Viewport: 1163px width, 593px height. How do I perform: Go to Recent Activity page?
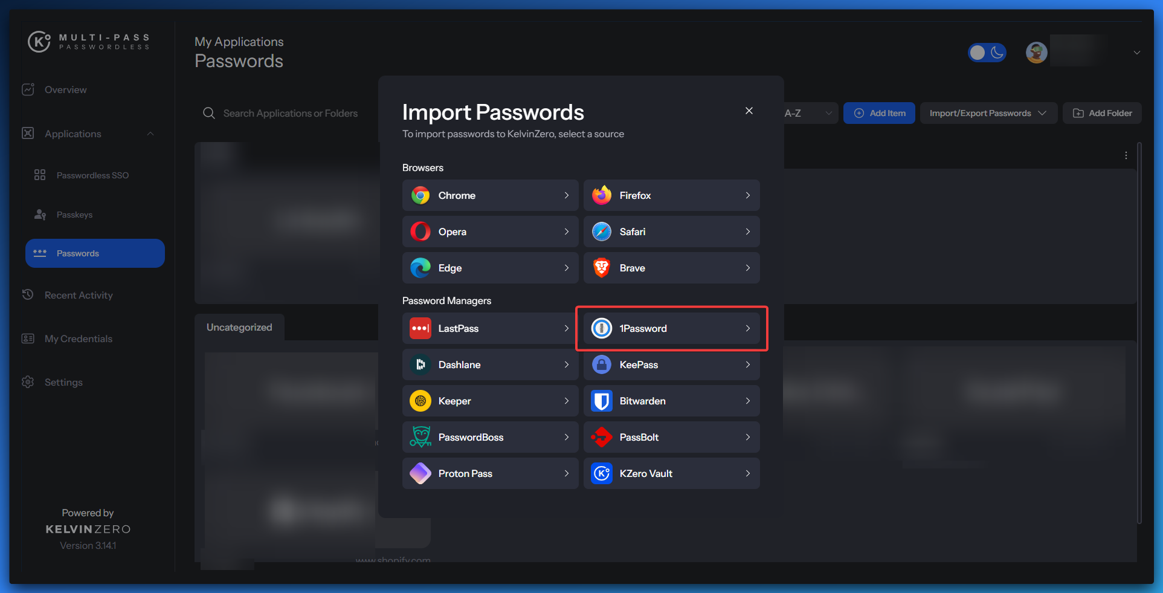click(79, 295)
